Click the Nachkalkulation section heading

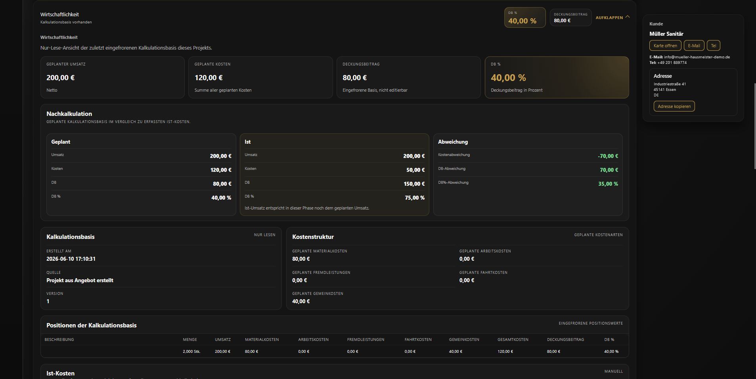69,114
